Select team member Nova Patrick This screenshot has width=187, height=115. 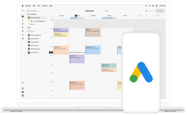coord(33,52)
